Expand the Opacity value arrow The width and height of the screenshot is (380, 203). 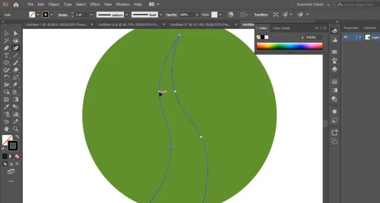197,15
